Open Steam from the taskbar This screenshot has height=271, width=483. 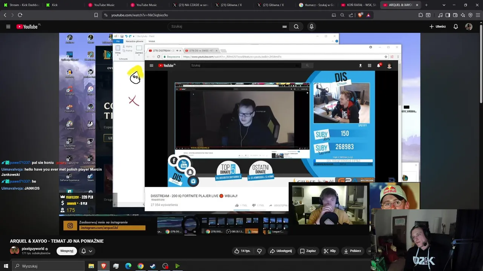point(153,266)
